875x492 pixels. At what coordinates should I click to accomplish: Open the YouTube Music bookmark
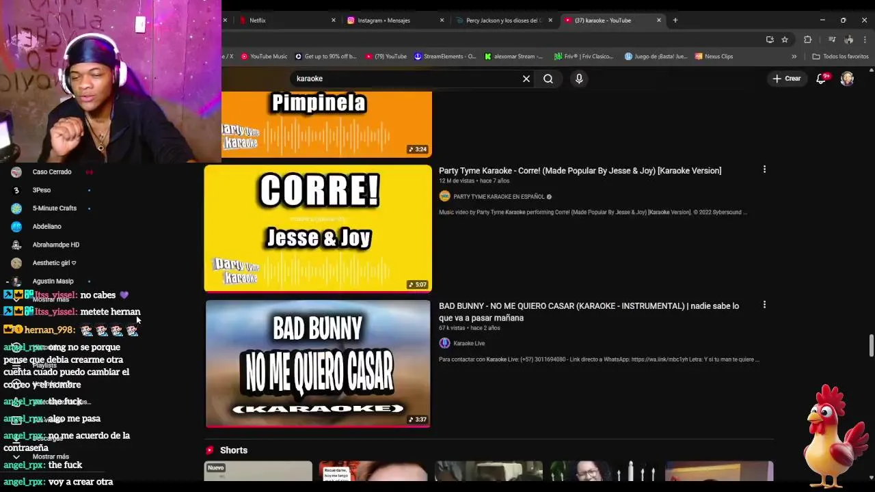265,57
